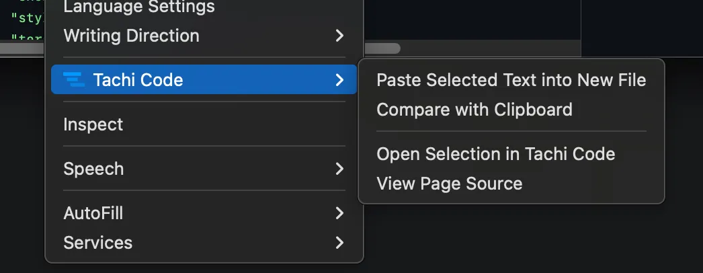The height and width of the screenshot is (273, 703).
Task: Expand the Writing Direction chevron arrow
Action: click(339, 36)
